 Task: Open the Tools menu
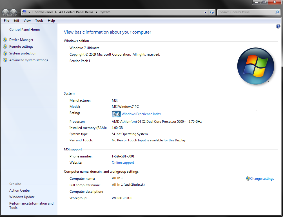click(x=39, y=20)
